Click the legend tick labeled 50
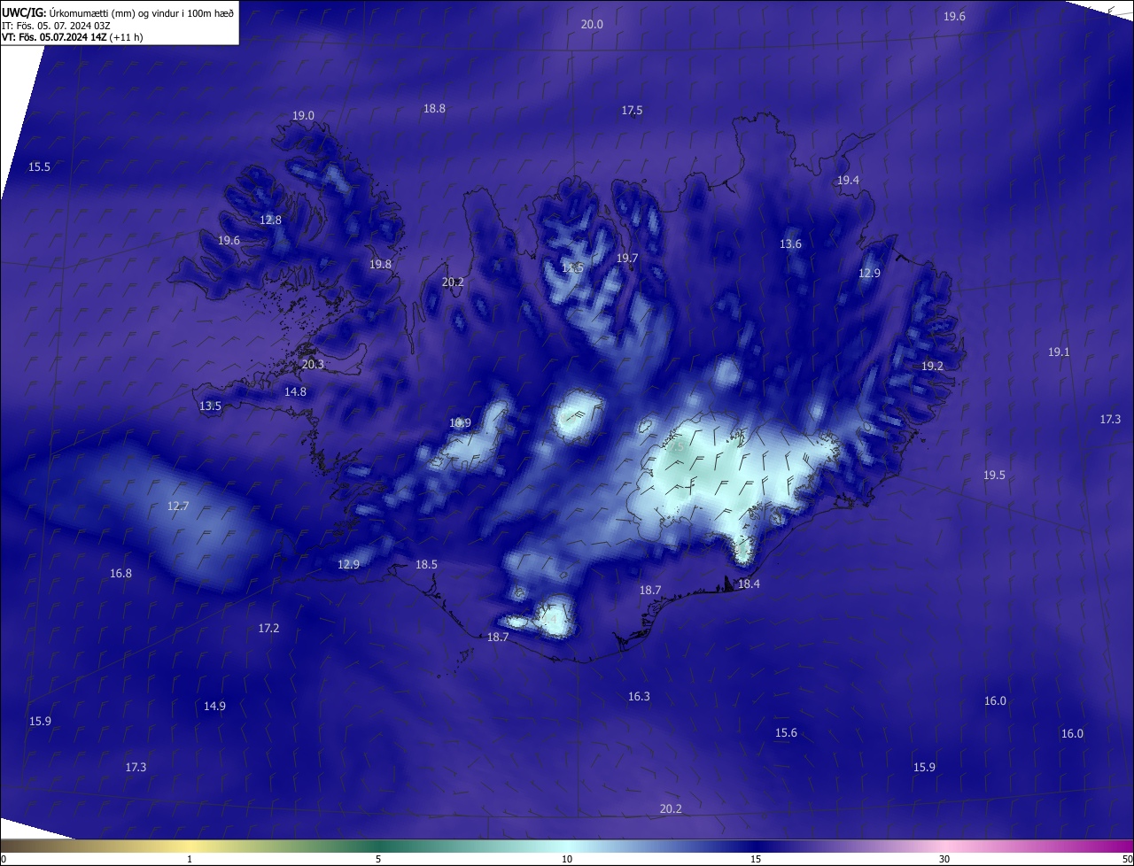1134x866 pixels. (1127, 859)
